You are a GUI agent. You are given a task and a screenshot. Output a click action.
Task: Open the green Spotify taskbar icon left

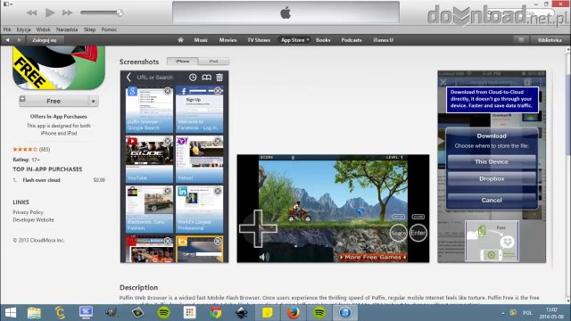click(x=164, y=313)
